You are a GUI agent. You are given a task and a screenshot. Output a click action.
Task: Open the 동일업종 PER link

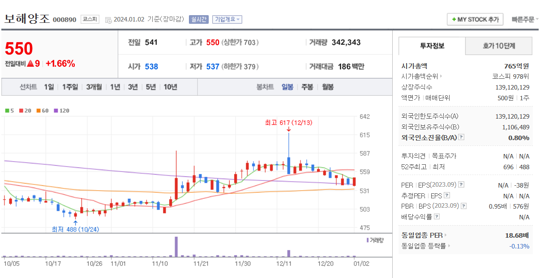tap(424, 235)
